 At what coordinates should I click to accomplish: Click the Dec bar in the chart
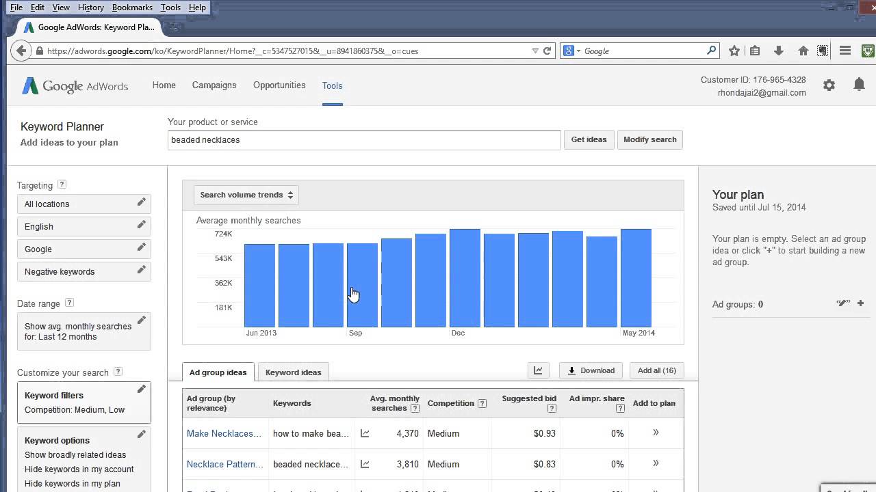pyautogui.click(x=465, y=278)
